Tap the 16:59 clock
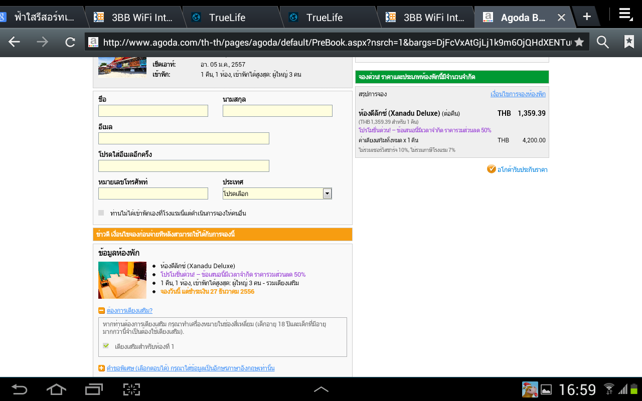This screenshot has width=642, height=401. coord(577,389)
